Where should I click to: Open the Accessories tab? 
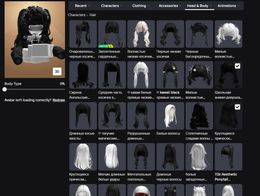tap(170, 6)
